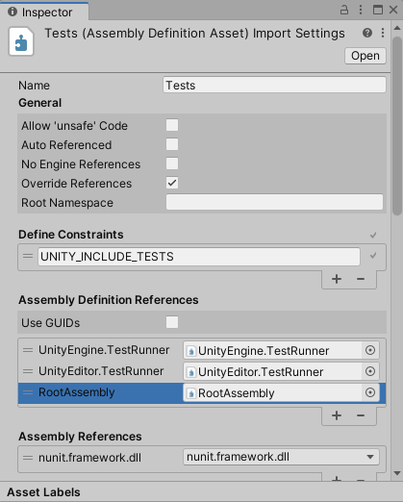Click object picker for UnityEngine.TestRunner reference
Image resolution: width=403 pixels, height=502 pixels.
[370, 350]
